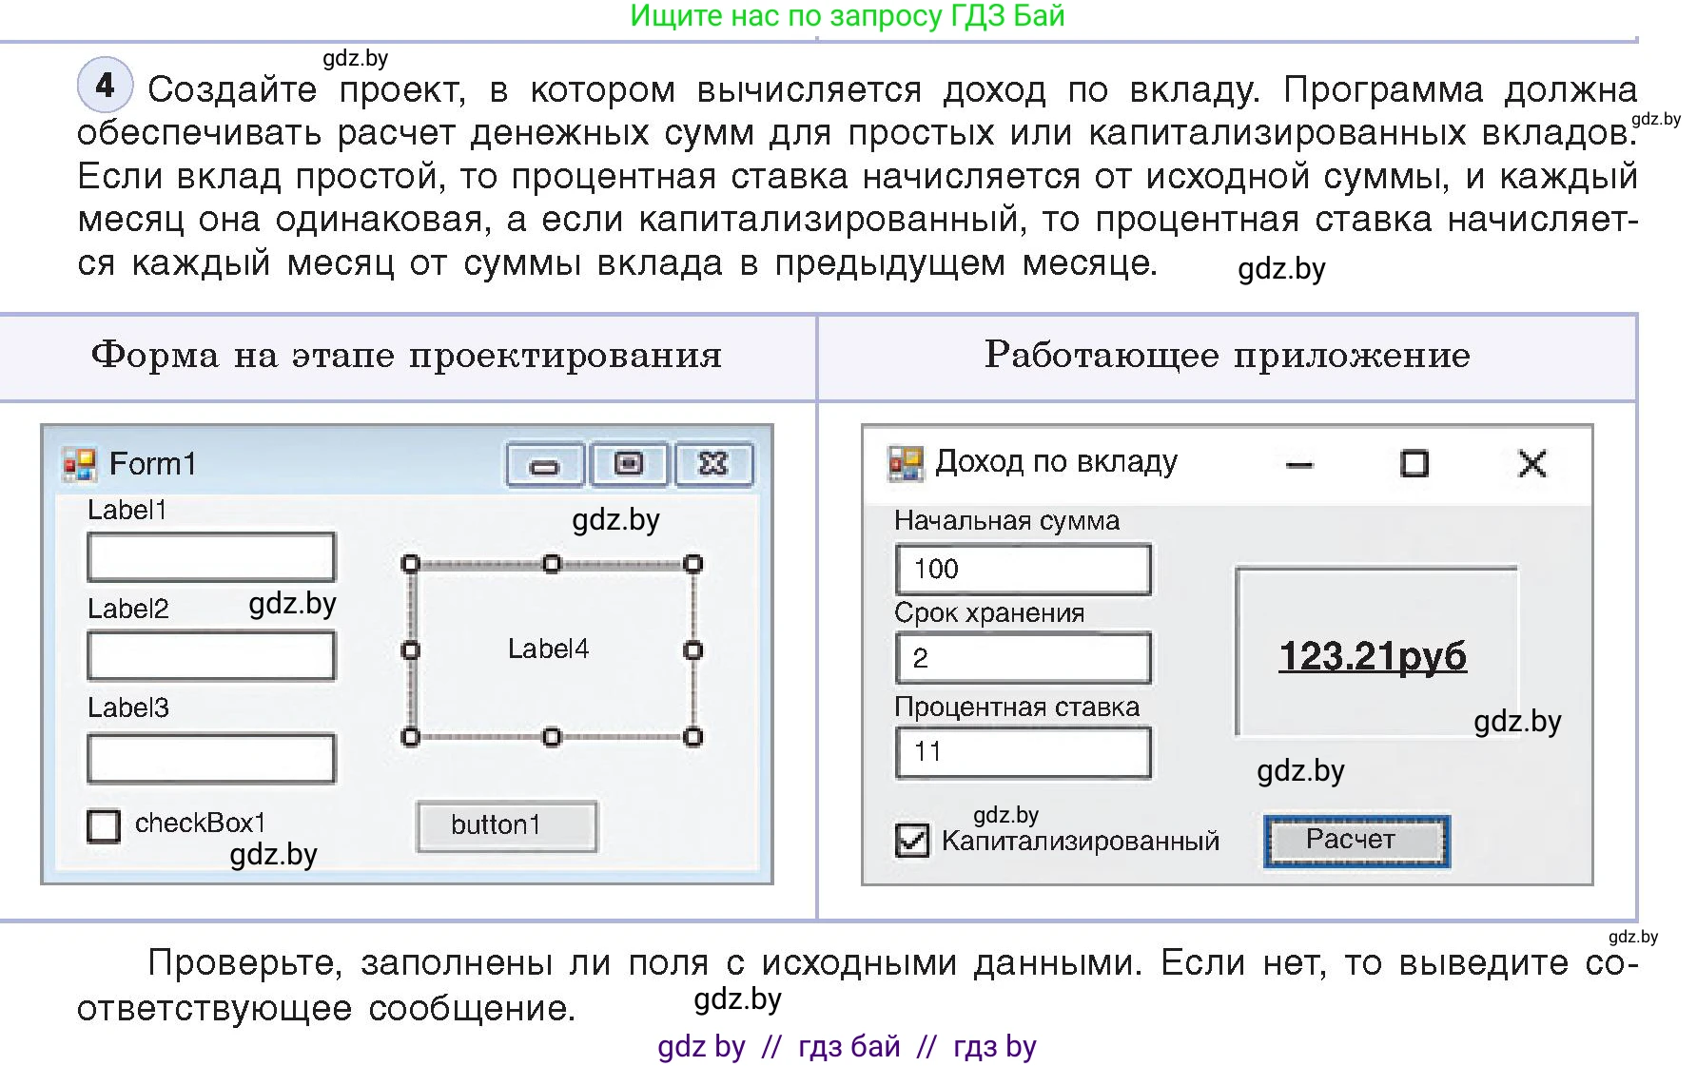
Task: Maximize the Доход по вкладу window
Action: [x=1414, y=463]
